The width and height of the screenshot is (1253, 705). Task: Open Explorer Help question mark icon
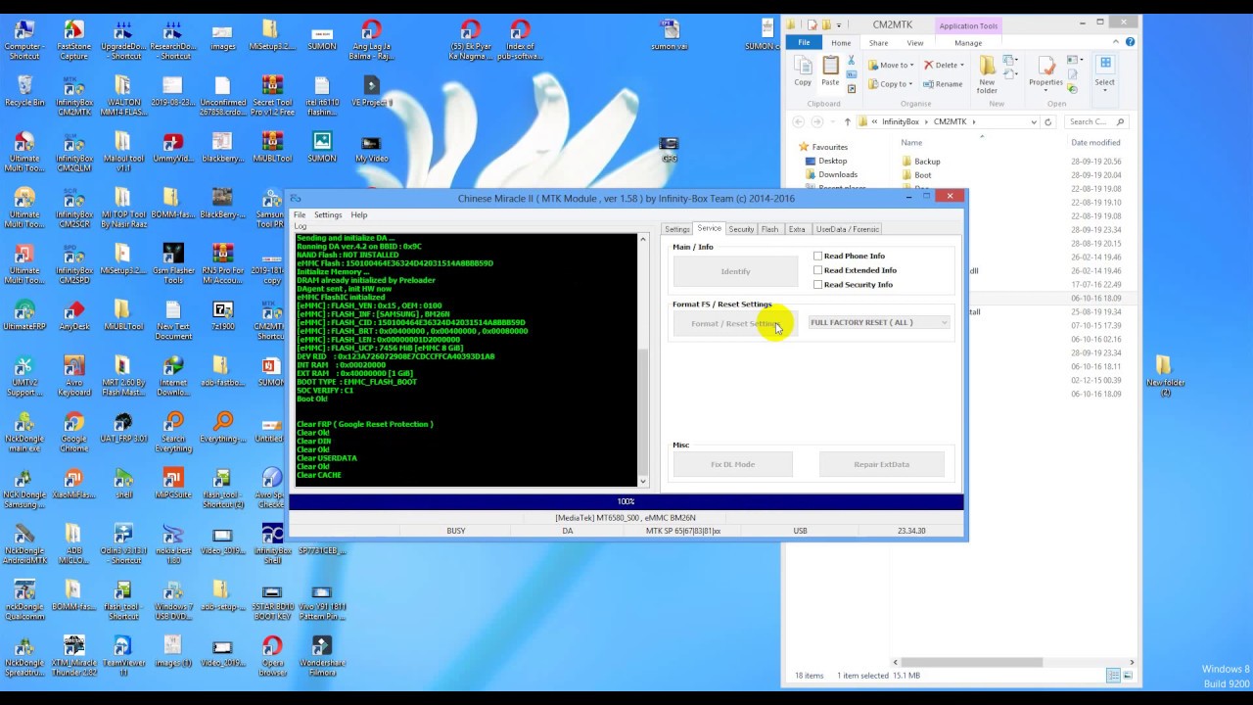click(x=1131, y=42)
